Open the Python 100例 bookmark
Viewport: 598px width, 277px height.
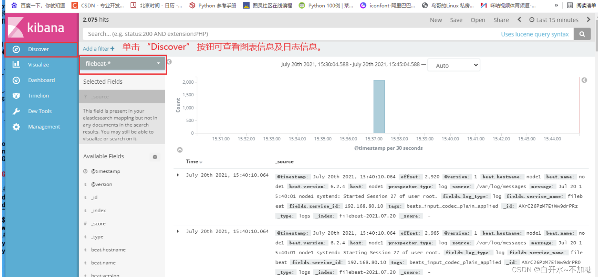click(x=326, y=6)
